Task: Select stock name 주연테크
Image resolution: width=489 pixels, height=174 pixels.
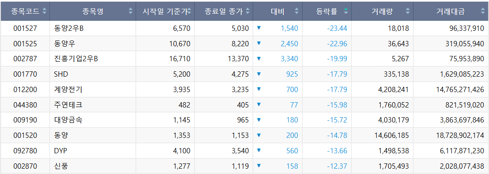Action: coord(68,105)
